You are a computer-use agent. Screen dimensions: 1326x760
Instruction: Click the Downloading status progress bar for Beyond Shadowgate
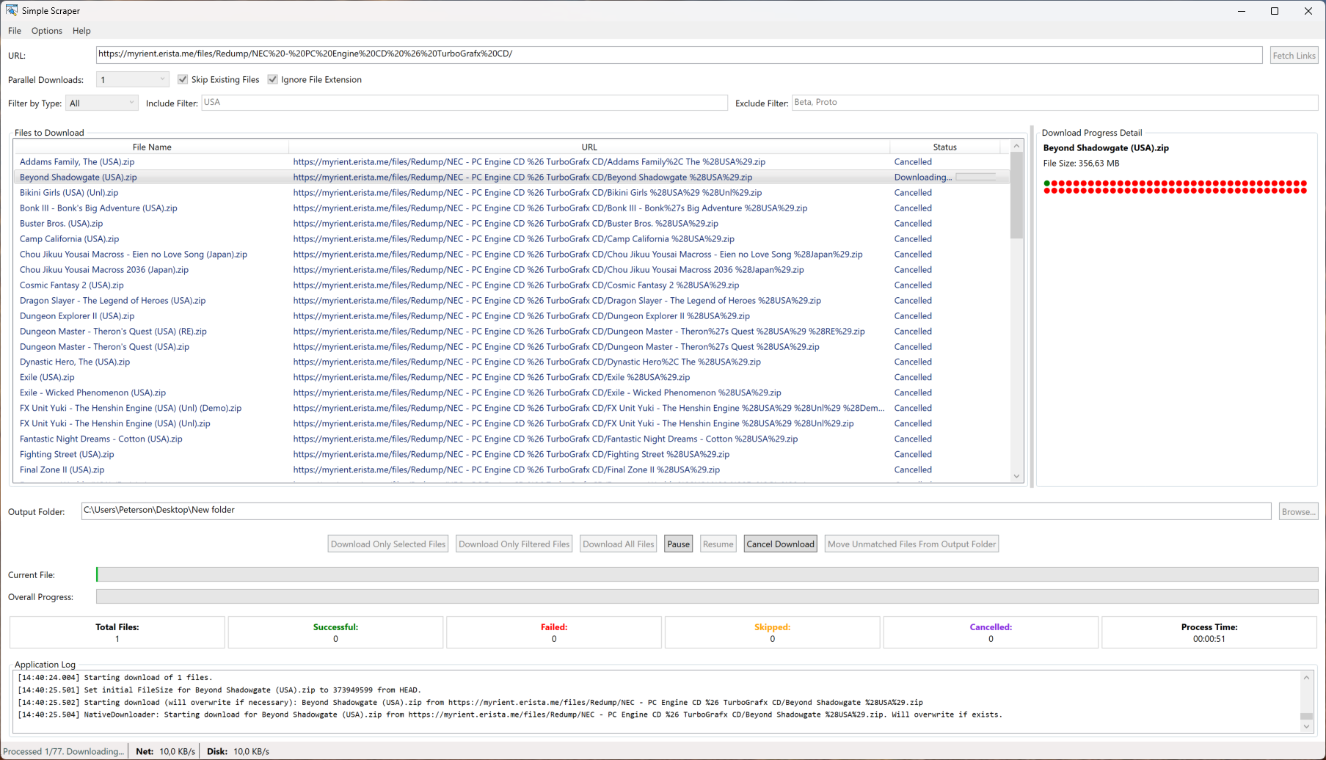click(x=976, y=178)
